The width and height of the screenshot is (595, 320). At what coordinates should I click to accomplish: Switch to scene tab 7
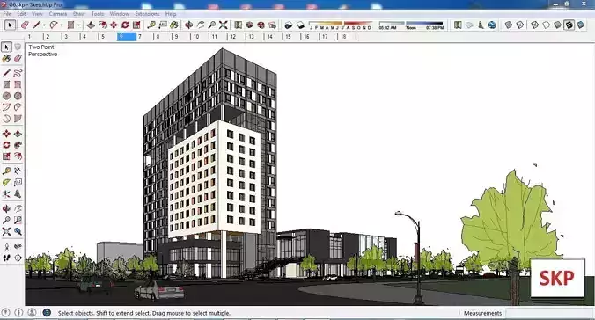tap(144, 37)
